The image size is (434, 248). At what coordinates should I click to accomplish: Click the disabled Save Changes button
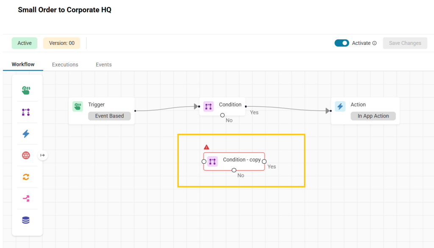coord(405,43)
